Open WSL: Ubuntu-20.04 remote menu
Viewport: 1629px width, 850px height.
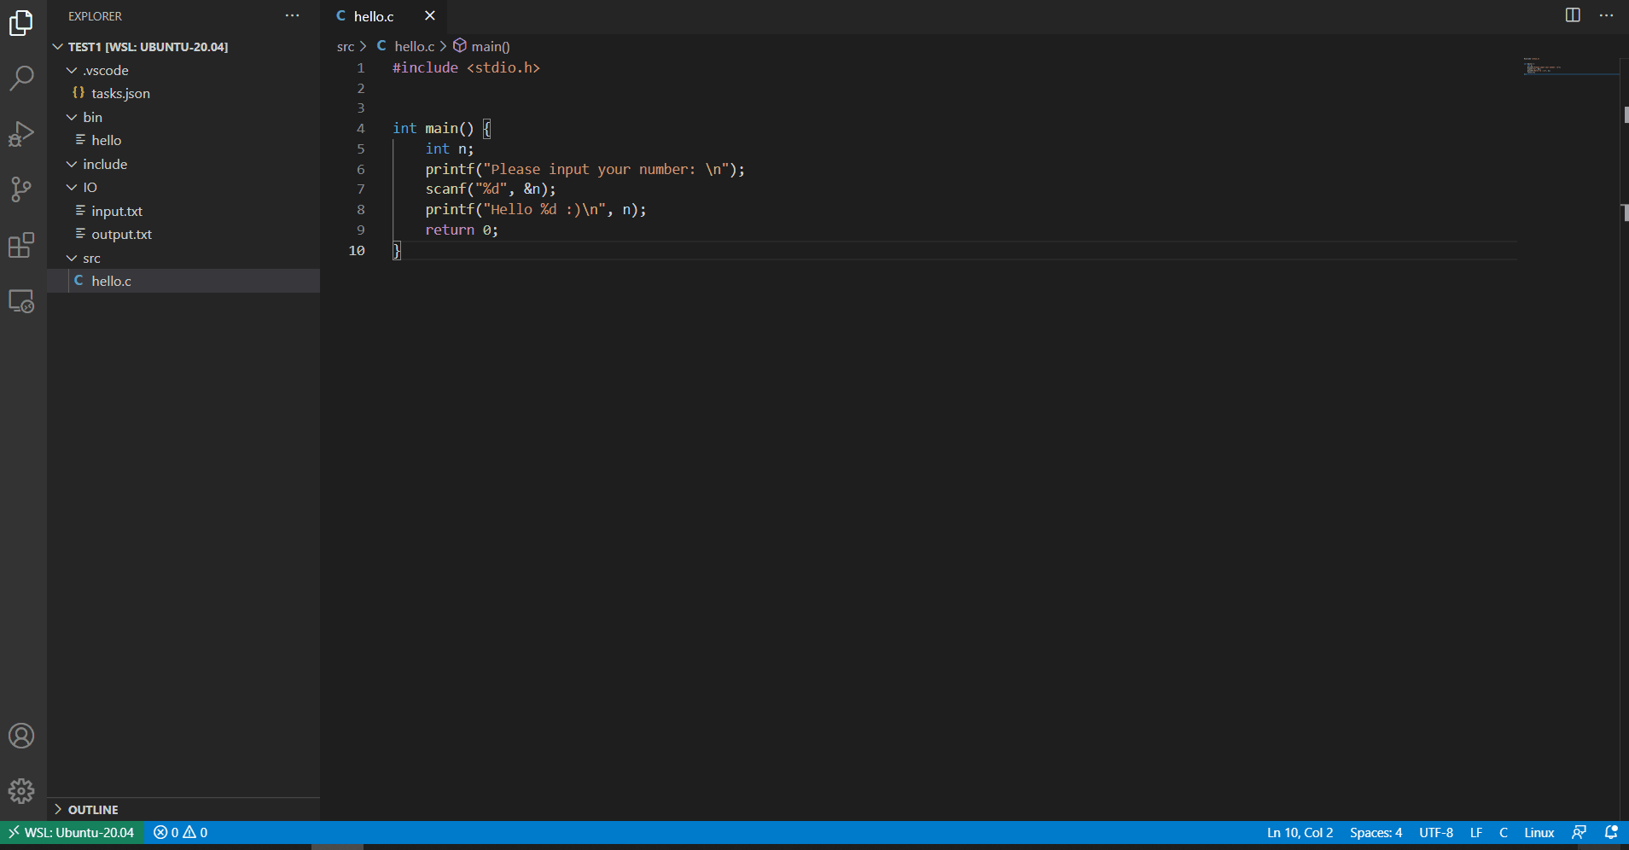point(72,832)
